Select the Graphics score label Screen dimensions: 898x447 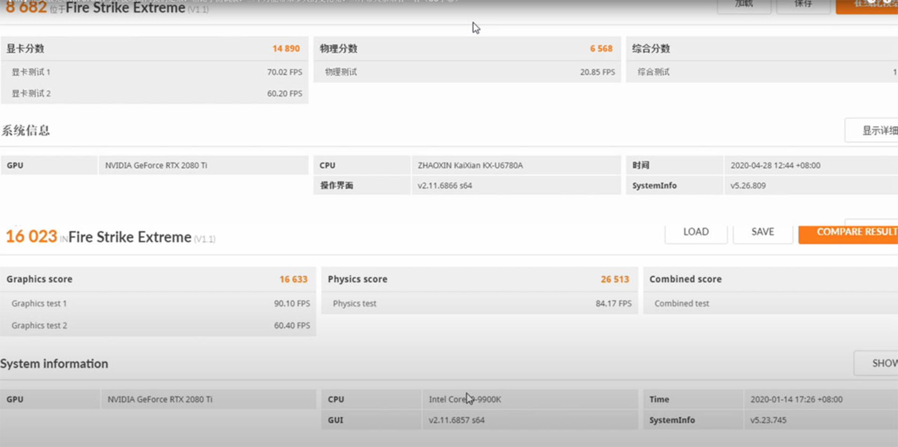(x=39, y=279)
